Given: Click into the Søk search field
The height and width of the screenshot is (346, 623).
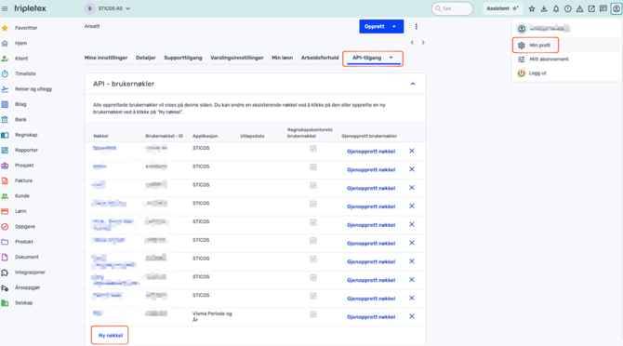Looking at the screenshot, I should coord(452,8).
